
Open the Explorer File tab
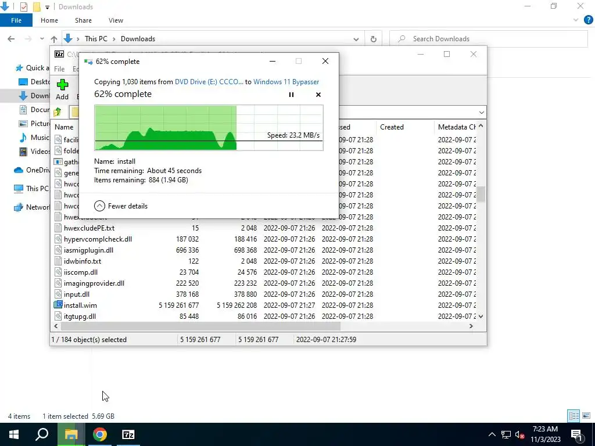coord(16,20)
